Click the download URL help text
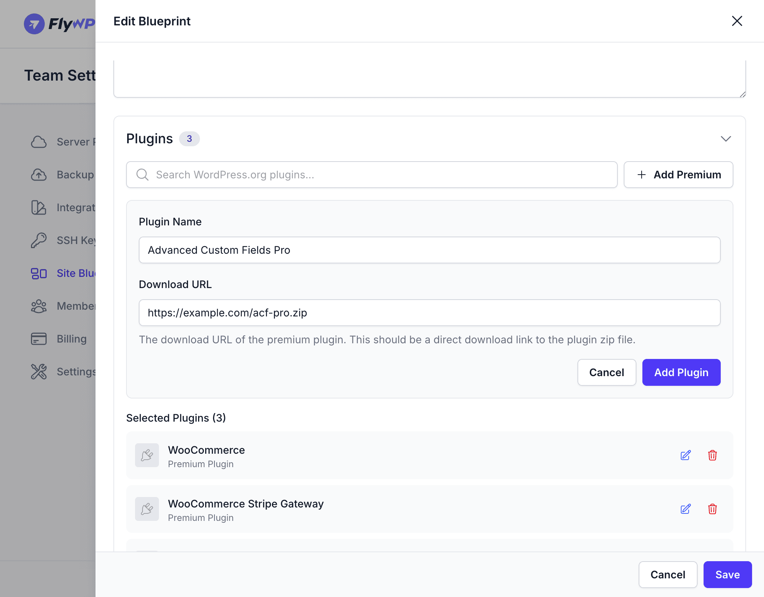 tap(387, 340)
